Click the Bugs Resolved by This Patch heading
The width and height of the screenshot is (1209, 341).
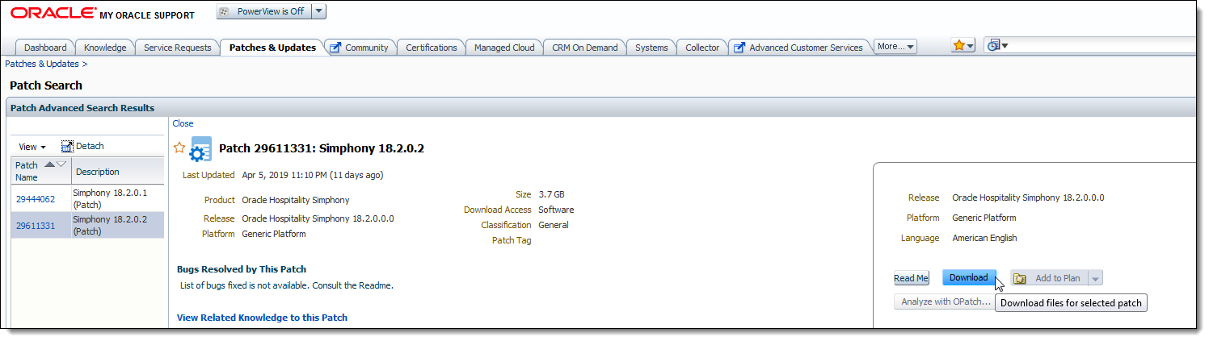pos(242,269)
